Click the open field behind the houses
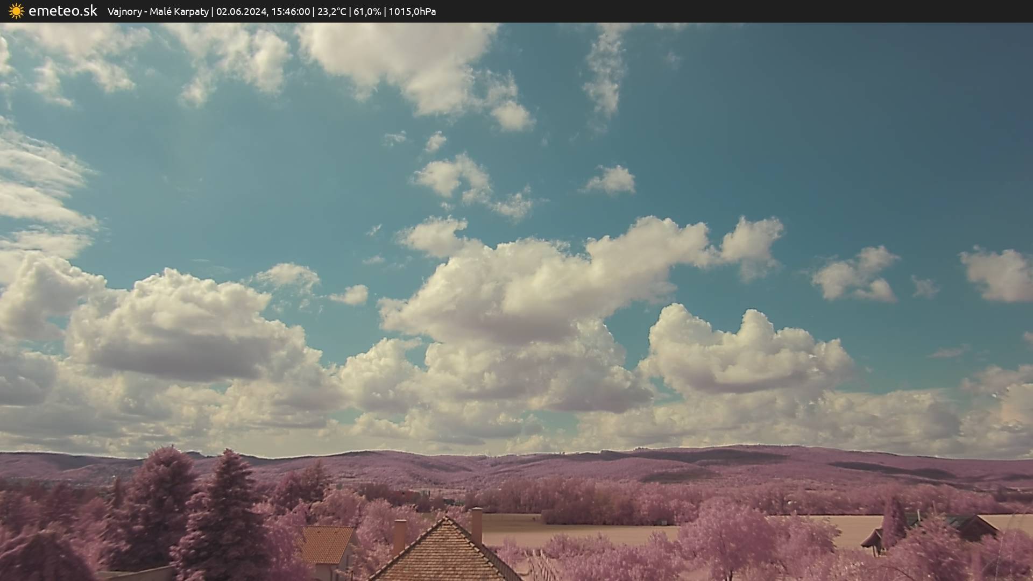 coord(592,532)
